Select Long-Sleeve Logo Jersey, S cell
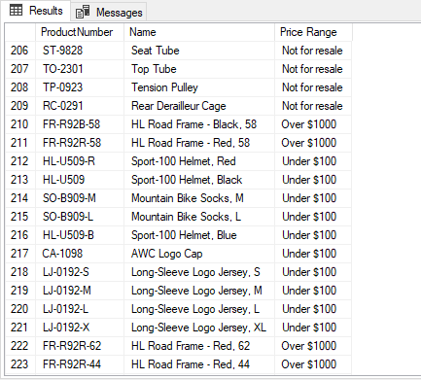Screen dimensions: 421x380 pos(199,272)
